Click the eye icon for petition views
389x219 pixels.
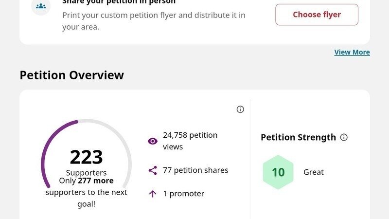pos(153,141)
